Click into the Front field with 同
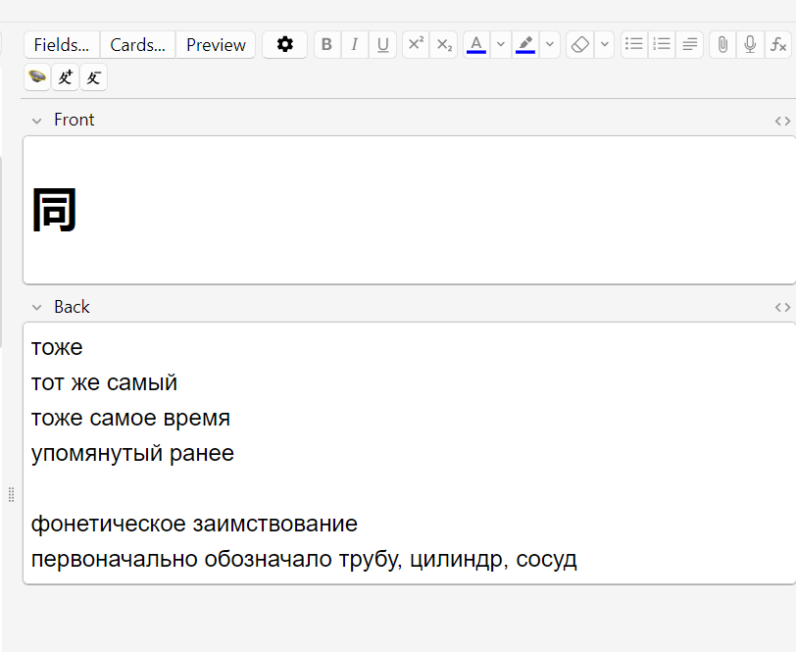Image resolution: width=796 pixels, height=652 pixels. coord(409,210)
